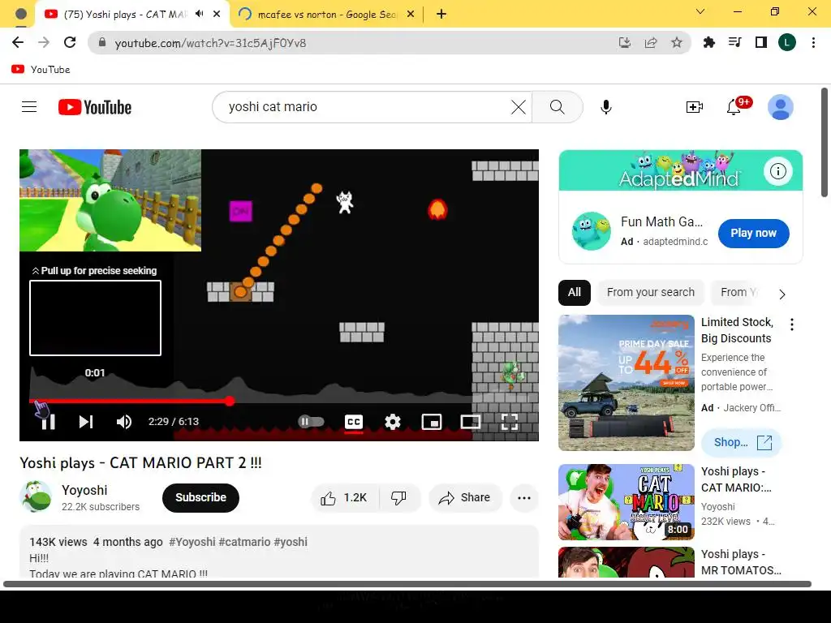Open Jackery Prime Day ad thumbnail

point(626,383)
